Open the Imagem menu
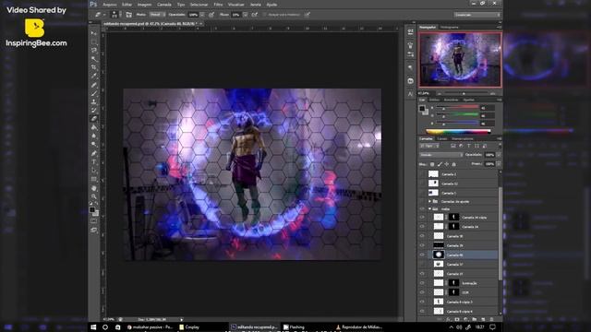This screenshot has height=332, width=591. point(144,5)
